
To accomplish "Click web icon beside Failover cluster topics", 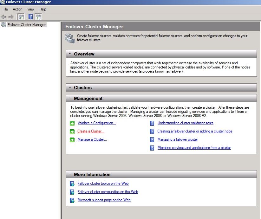I will click(x=72, y=184).
